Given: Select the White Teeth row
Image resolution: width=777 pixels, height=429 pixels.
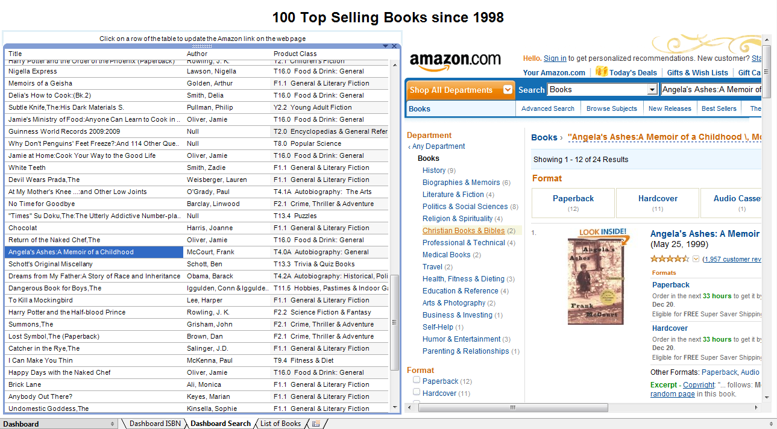Looking at the screenshot, I should click(197, 168).
